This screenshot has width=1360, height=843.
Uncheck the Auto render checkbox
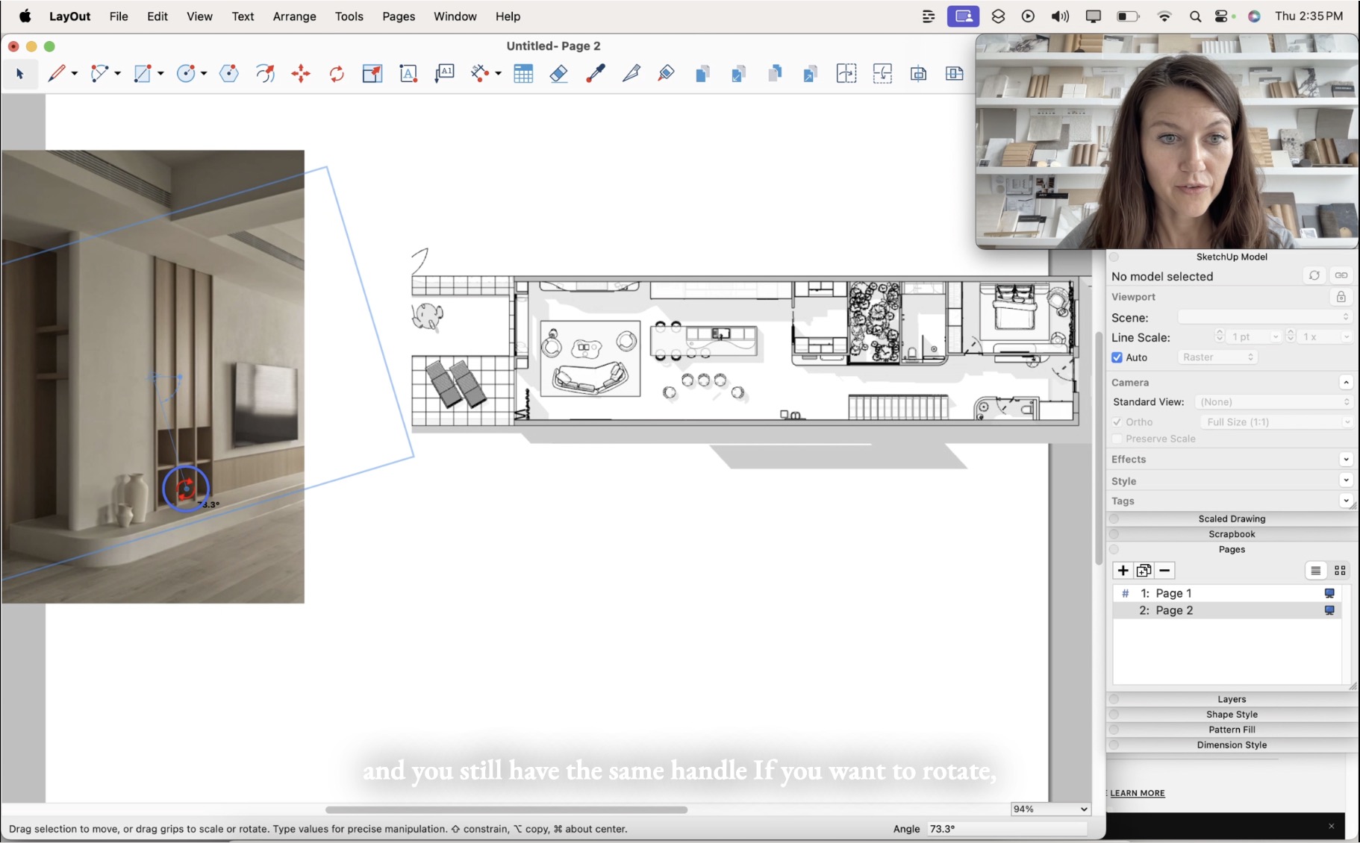pyautogui.click(x=1117, y=357)
